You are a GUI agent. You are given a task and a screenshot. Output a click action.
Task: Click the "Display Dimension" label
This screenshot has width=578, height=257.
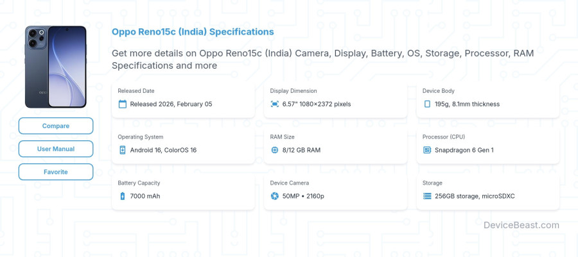click(x=293, y=91)
